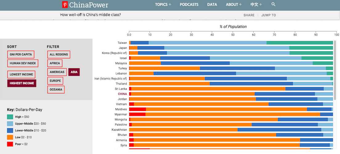The height and width of the screenshot is (154, 340).
Task: Click the chart's vertical scrollbar
Action: click(x=335, y=69)
